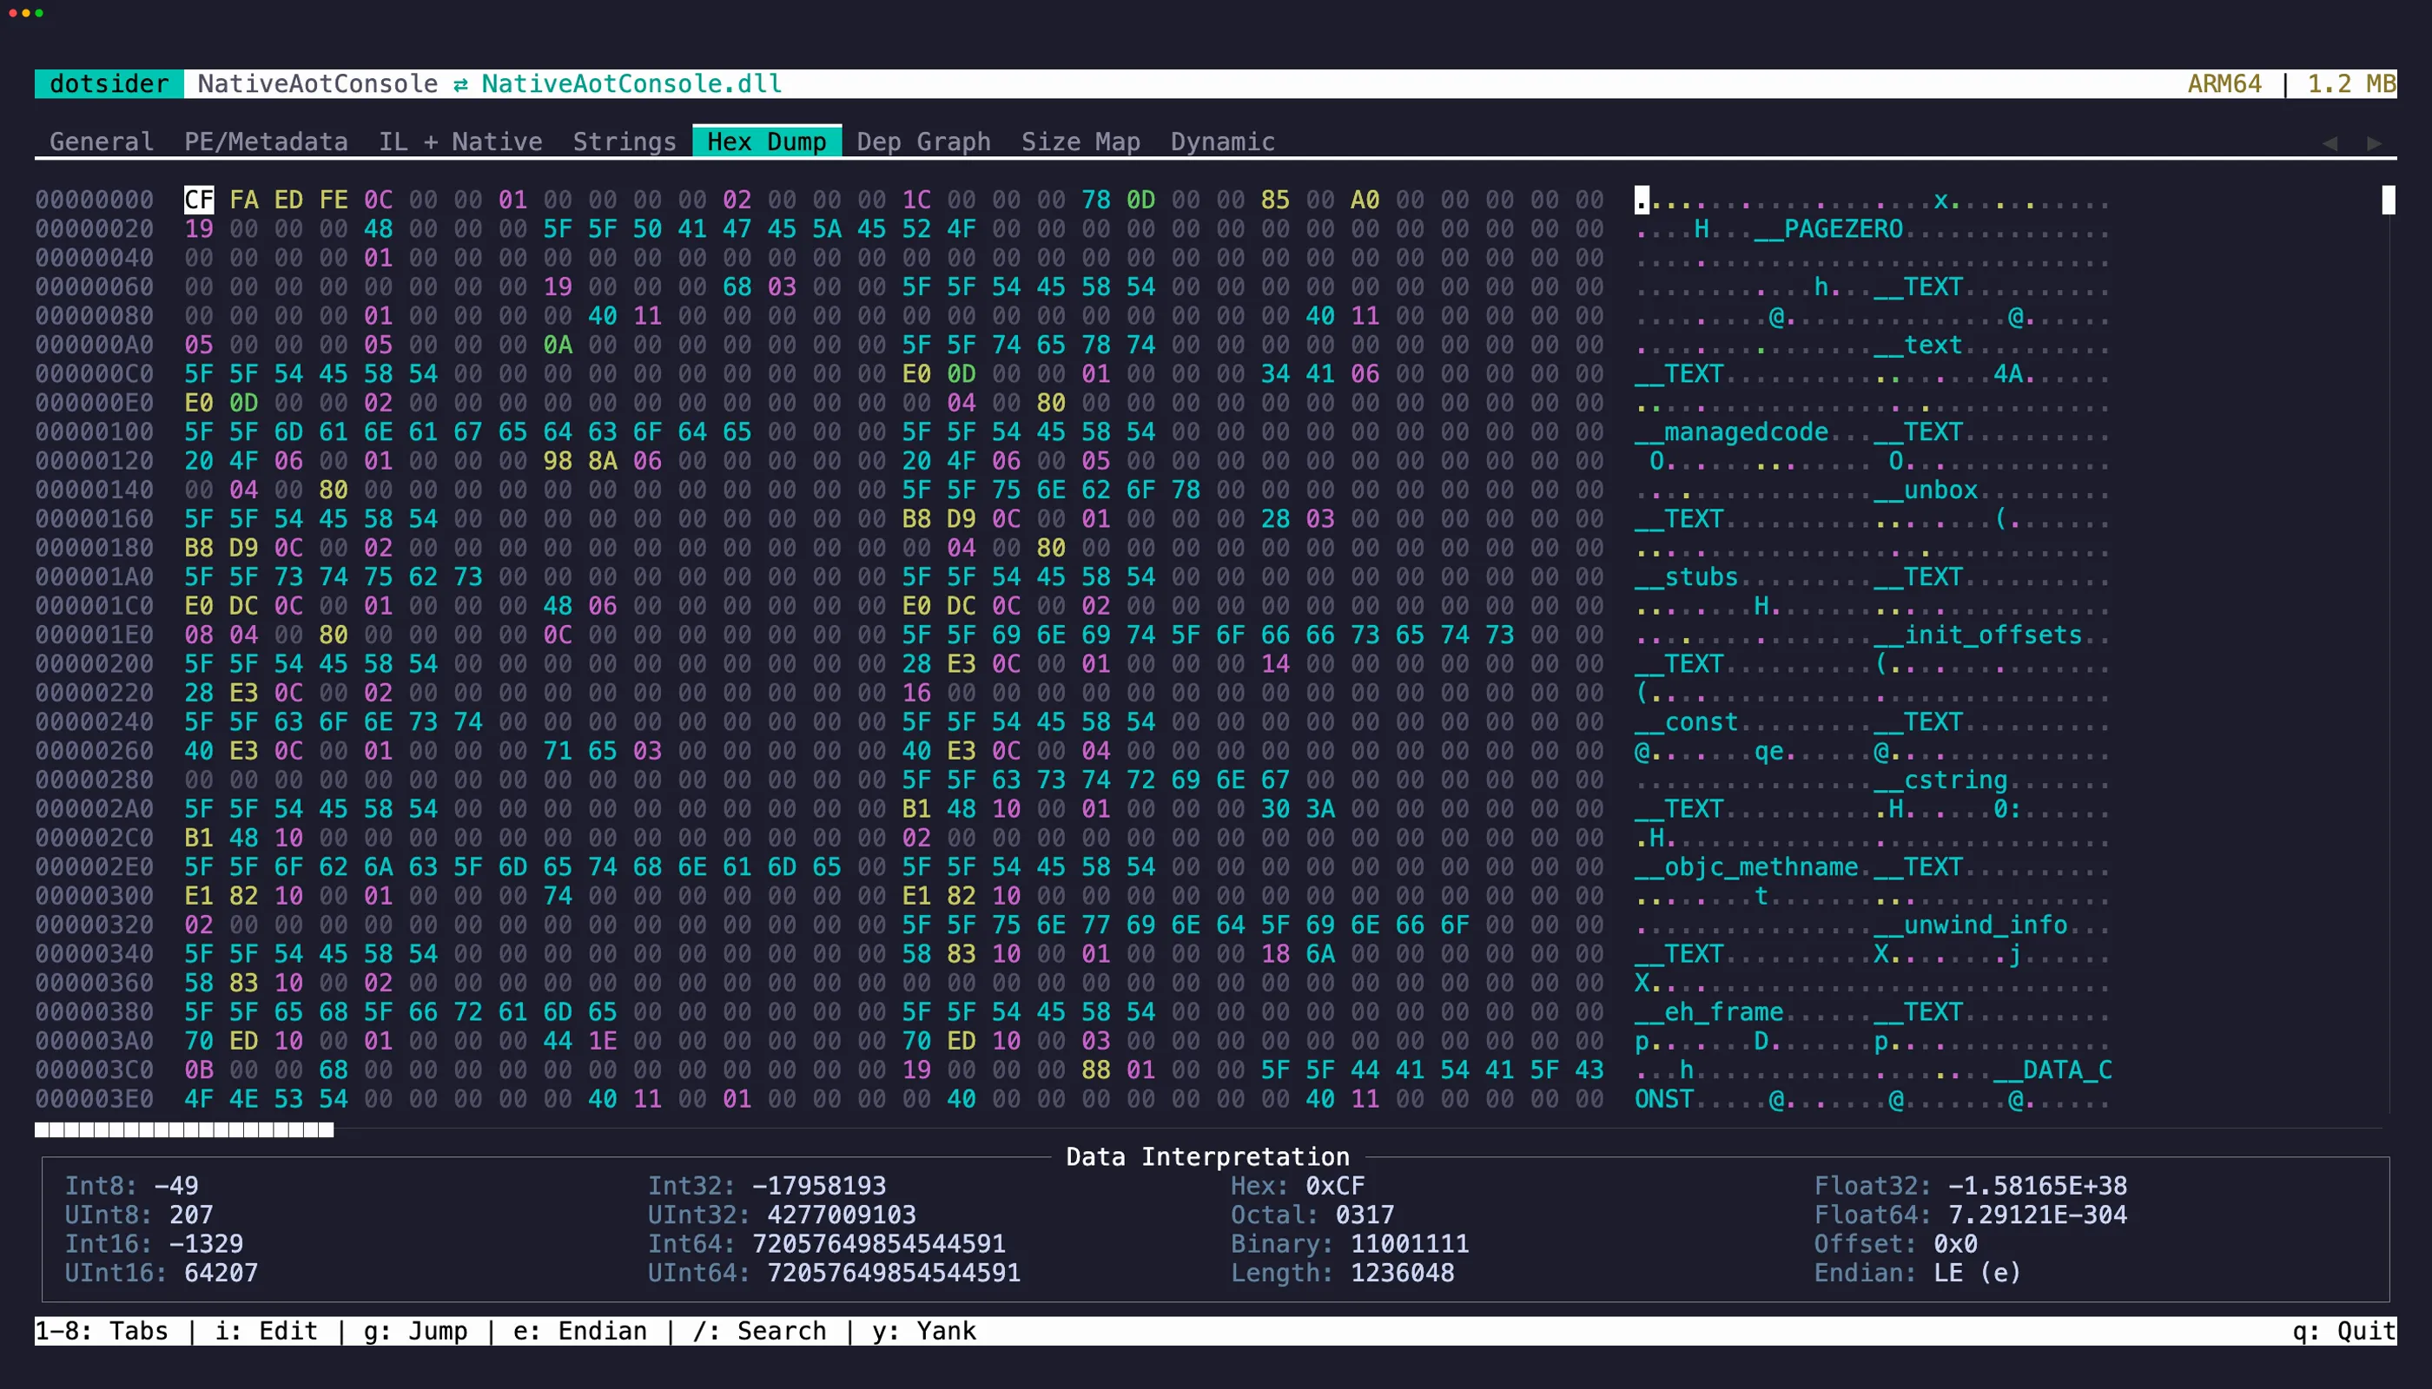
Task: Click the file position progress bar
Action: coord(184,1129)
